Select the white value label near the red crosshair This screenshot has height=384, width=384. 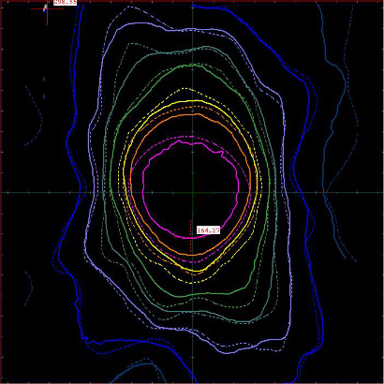tap(65, 2)
